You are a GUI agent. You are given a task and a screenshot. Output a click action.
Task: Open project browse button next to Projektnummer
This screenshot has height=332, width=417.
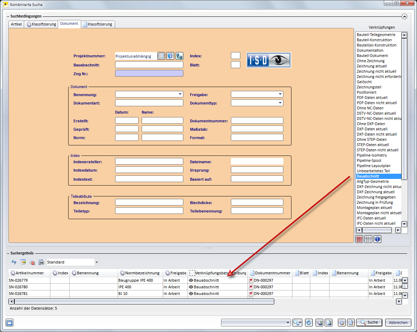[x=161, y=56]
